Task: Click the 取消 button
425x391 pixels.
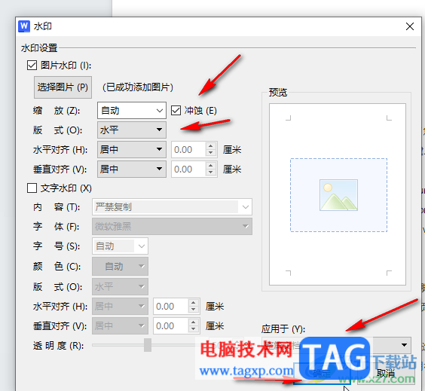Action: click(386, 374)
